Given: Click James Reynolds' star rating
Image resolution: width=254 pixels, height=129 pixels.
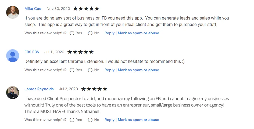Looking at the screenshot, I should point(94,89).
